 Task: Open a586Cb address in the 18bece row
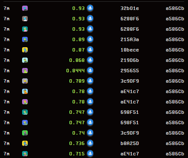175,50
